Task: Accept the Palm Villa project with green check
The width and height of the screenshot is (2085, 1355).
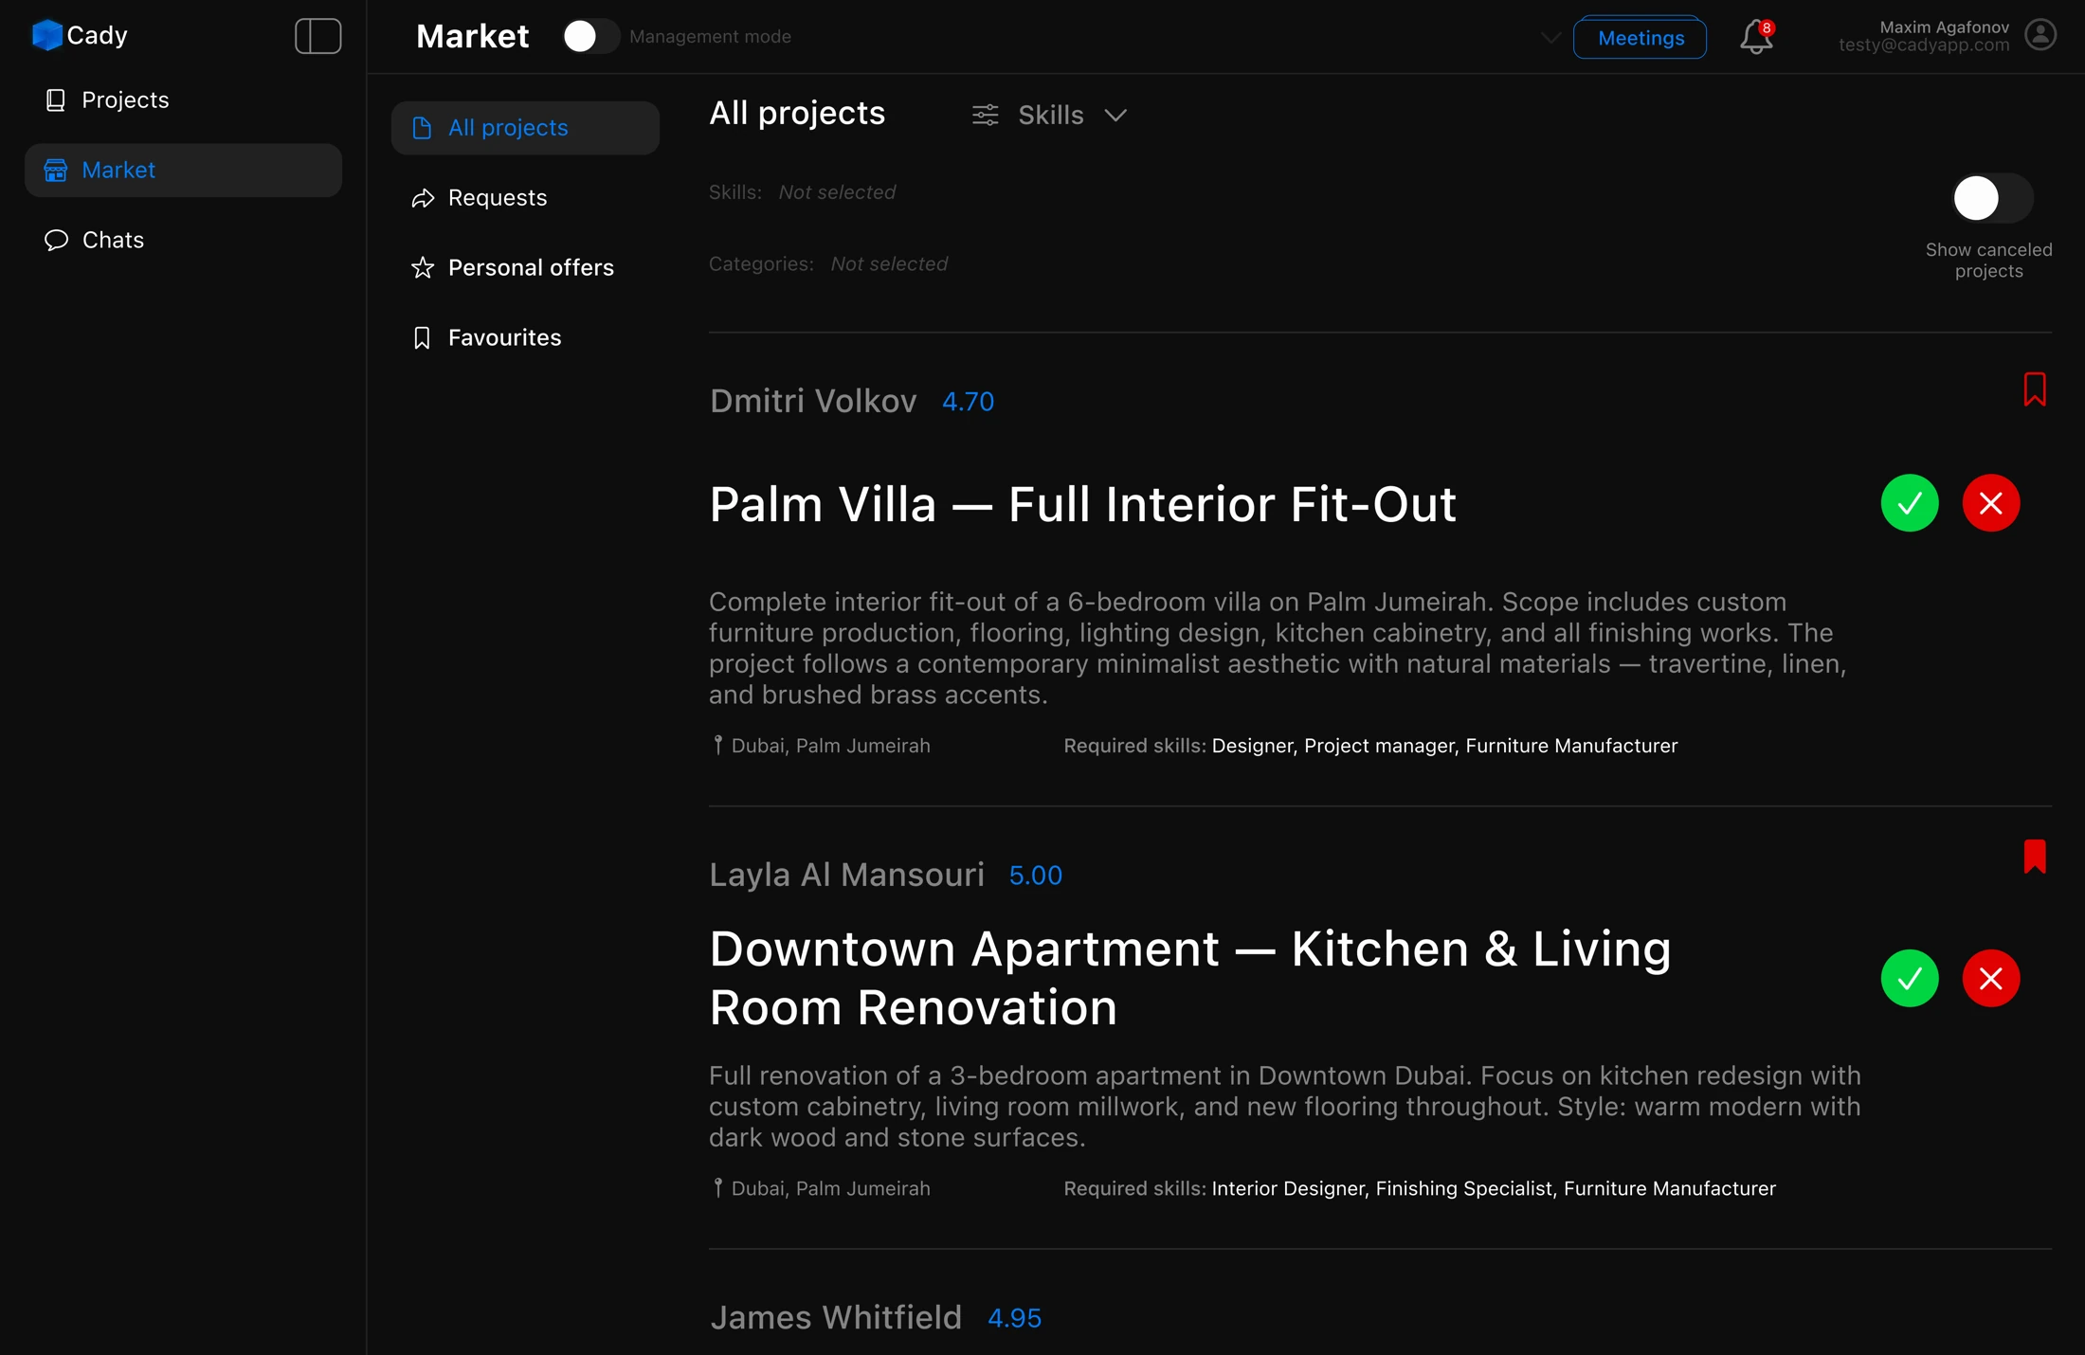Action: tap(1910, 503)
